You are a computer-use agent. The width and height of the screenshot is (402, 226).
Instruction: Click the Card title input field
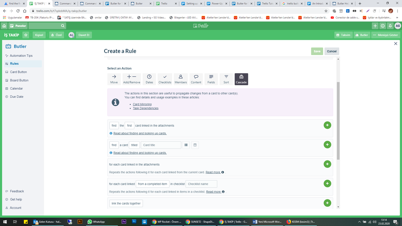(161, 145)
